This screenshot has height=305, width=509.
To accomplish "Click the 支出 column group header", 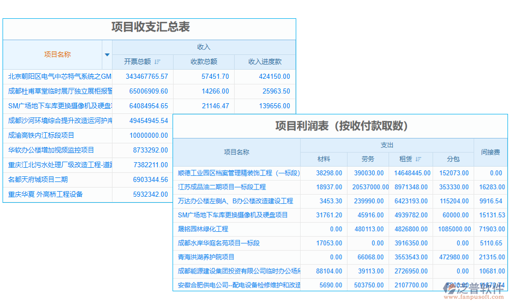I will [x=387, y=145].
